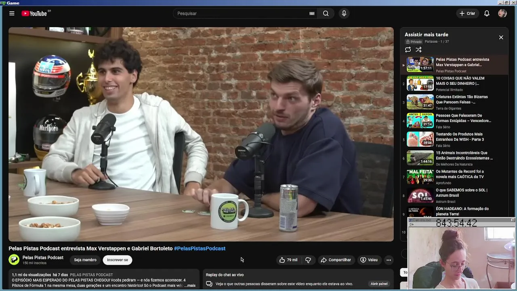Open 'Os Mutantes da Record' playlist video
Screen dimensions: 517x291
point(454,177)
